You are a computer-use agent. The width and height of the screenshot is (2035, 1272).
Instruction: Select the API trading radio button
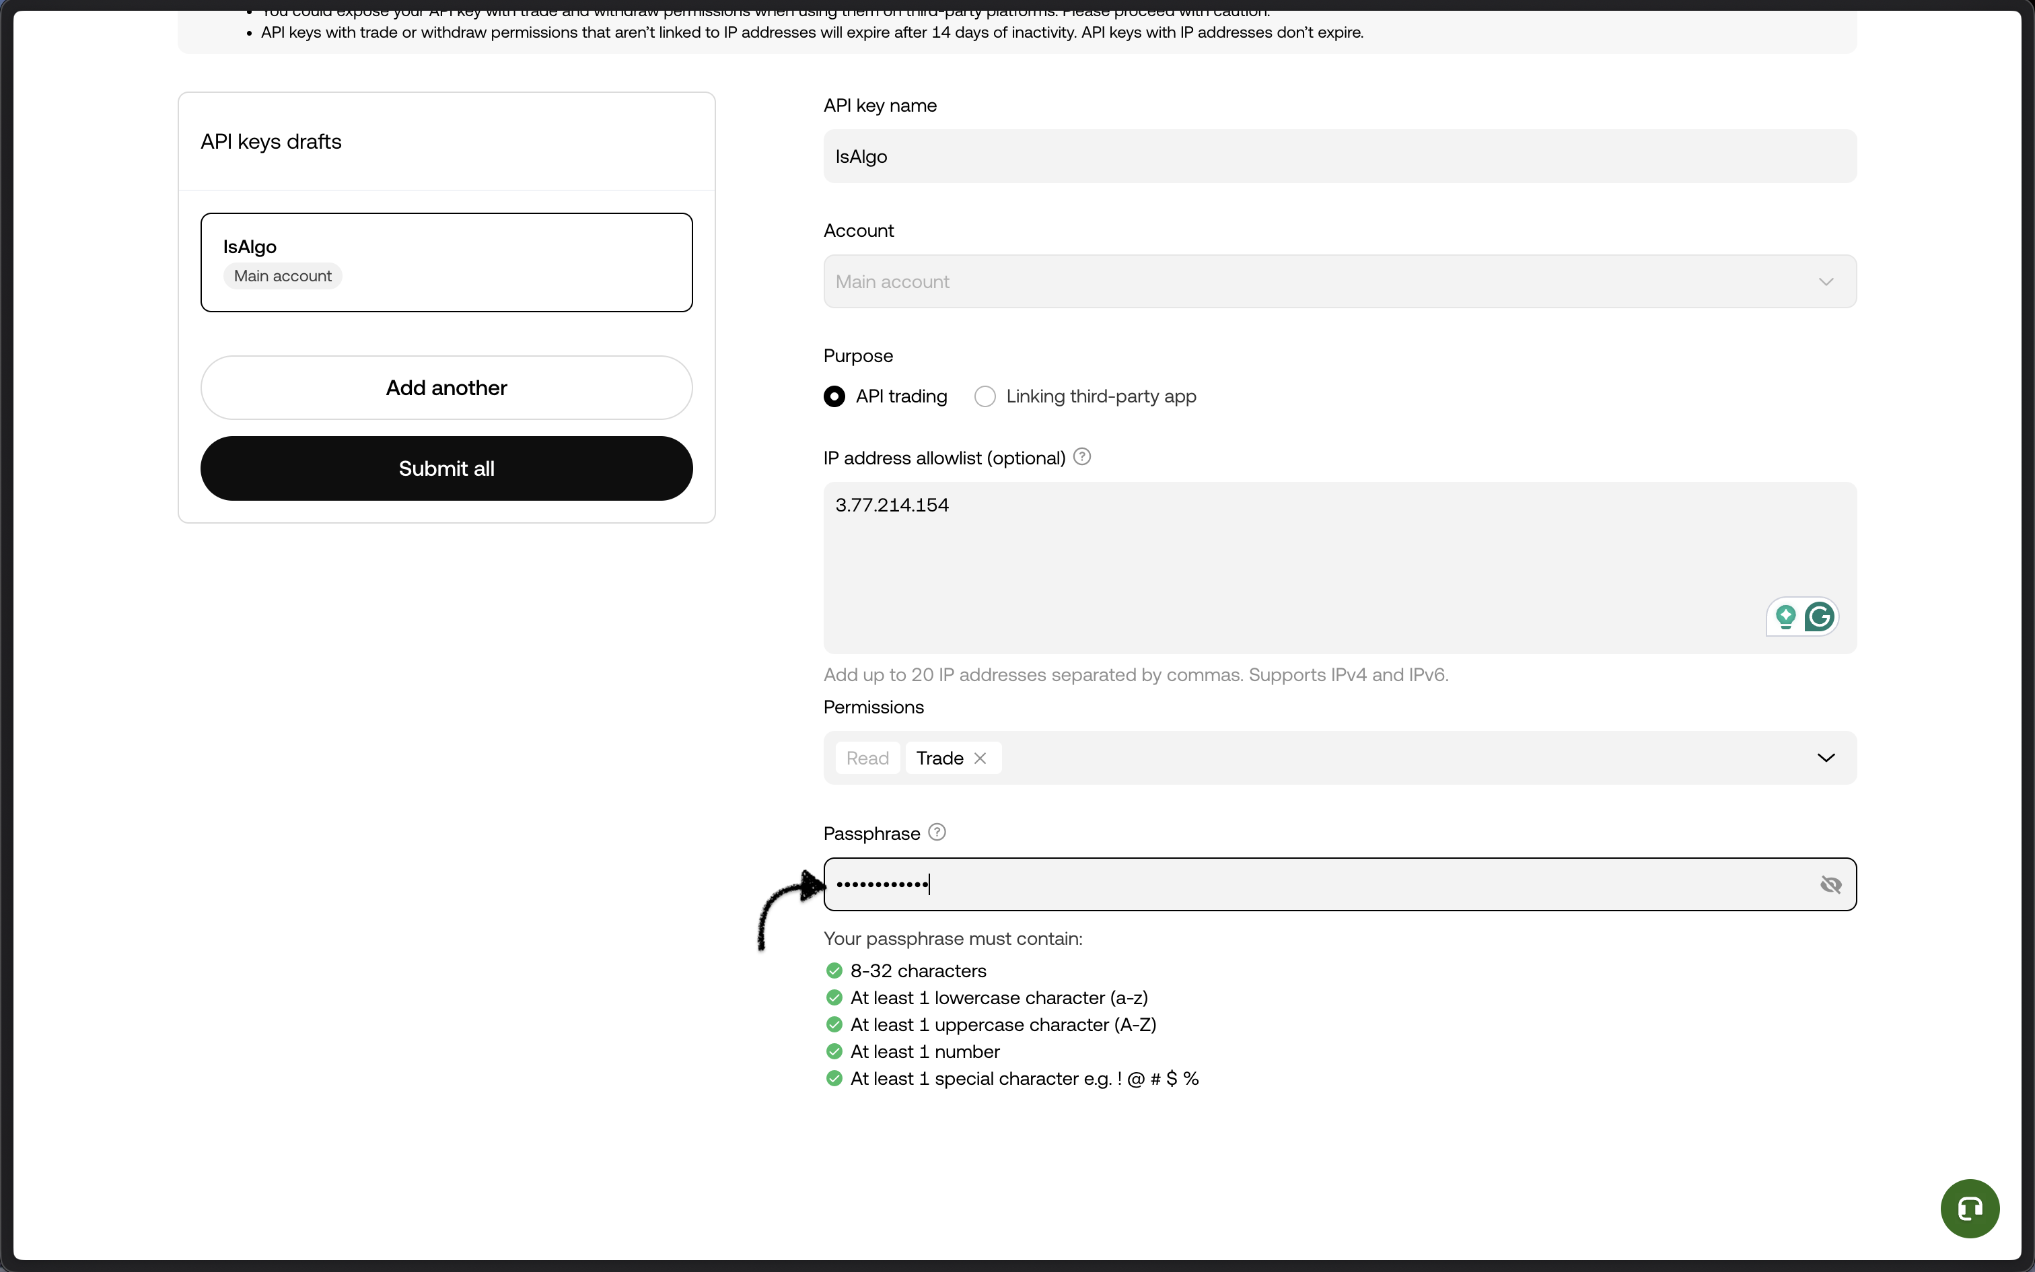834,396
